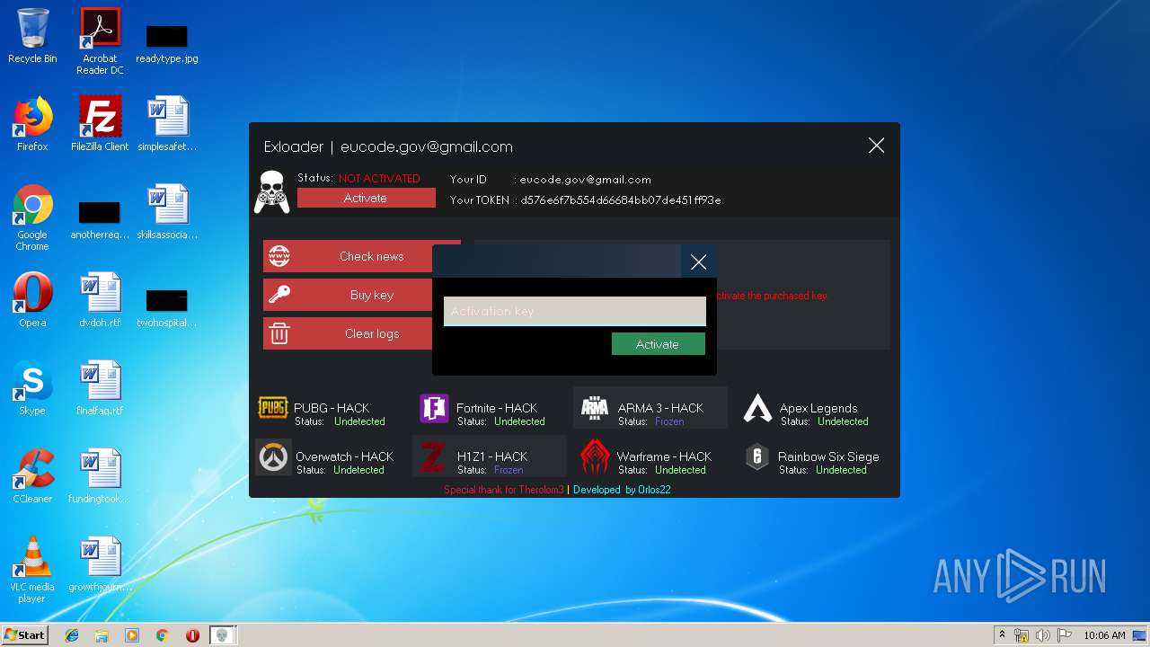Open Acrobat Reader DC shortcut
This screenshot has height=647, width=1150.
pos(100,41)
